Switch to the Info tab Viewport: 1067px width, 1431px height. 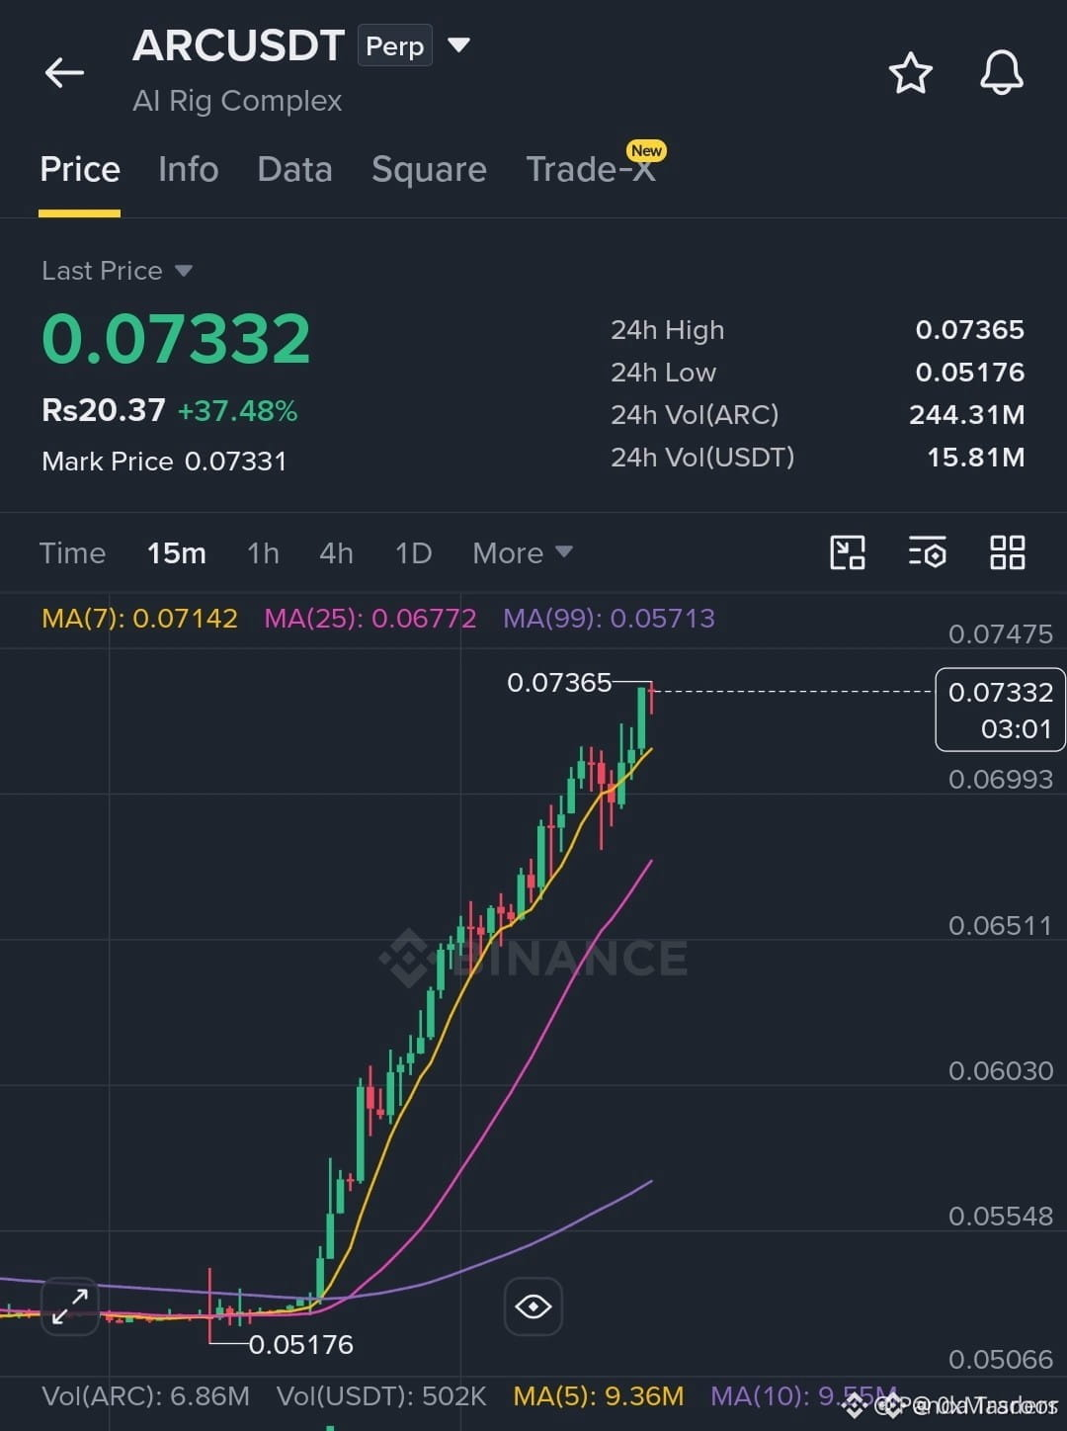pos(188,169)
